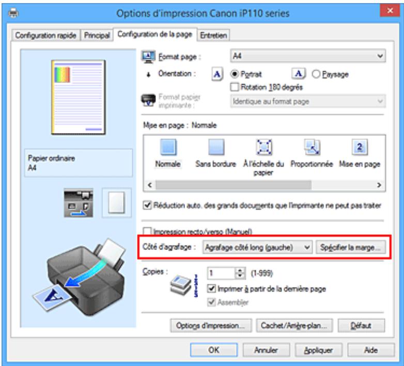Viewport: 404px width, 366px height.
Task: Click the Spécifier la marge button
Action: tap(351, 247)
